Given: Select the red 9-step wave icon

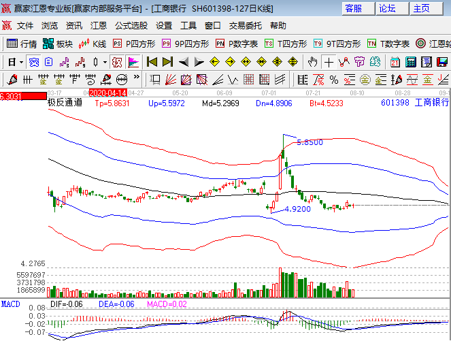Looking at the screenshot, I should [80, 62].
